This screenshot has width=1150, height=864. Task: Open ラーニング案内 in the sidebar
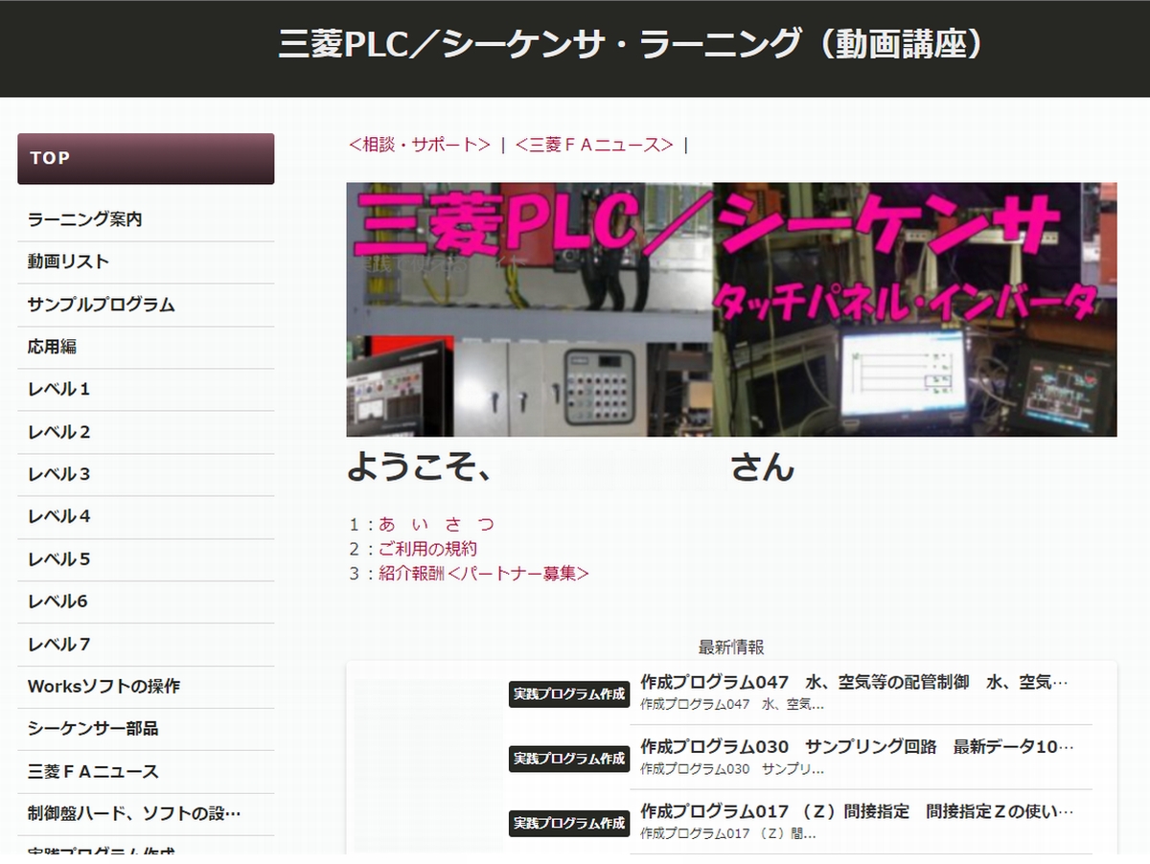click(x=146, y=219)
